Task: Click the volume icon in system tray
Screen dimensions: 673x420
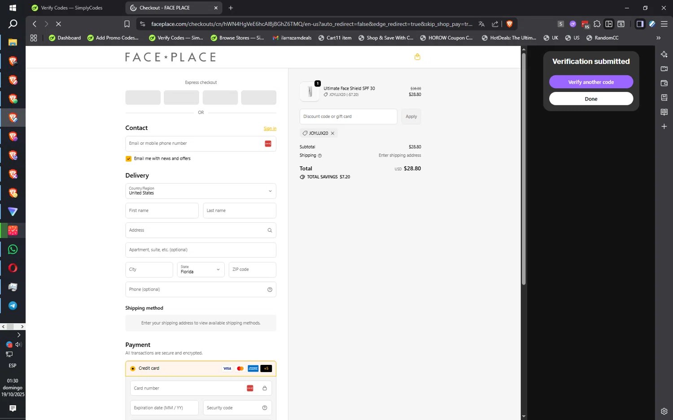Action: (18, 345)
